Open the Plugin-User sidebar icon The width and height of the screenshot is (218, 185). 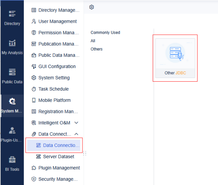(x=12, y=130)
